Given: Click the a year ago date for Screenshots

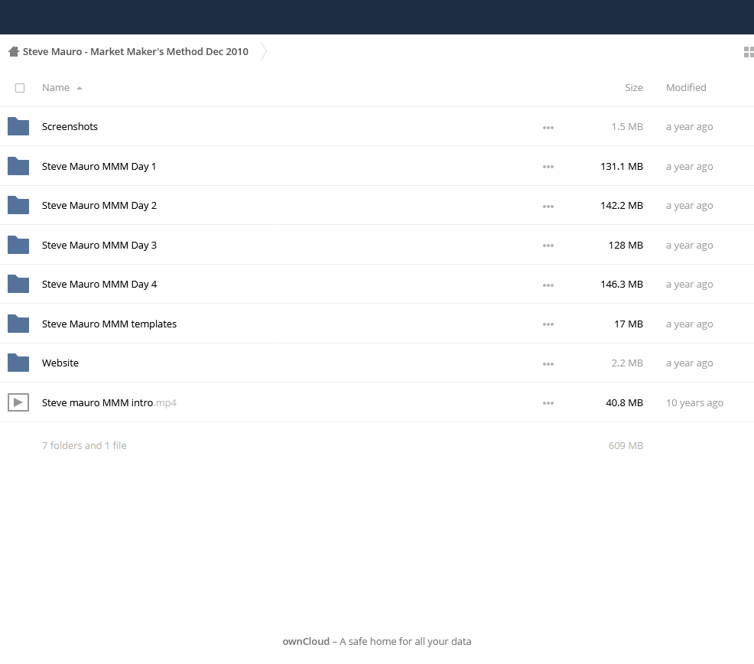Looking at the screenshot, I should (689, 127).
